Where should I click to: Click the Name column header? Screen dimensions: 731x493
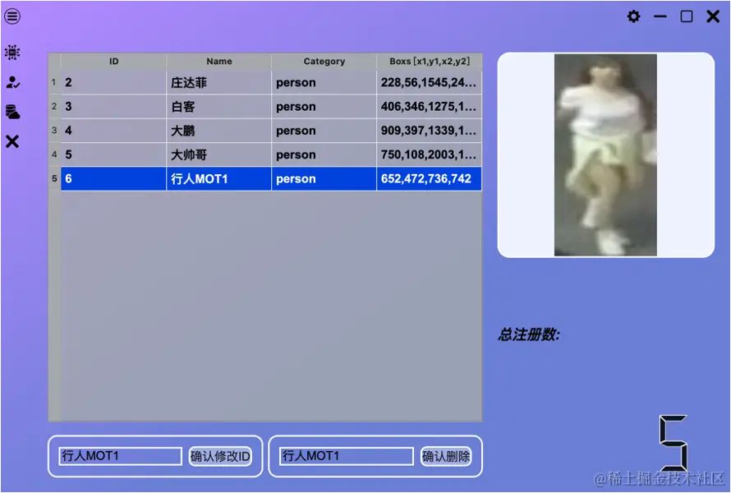(218, 61)
